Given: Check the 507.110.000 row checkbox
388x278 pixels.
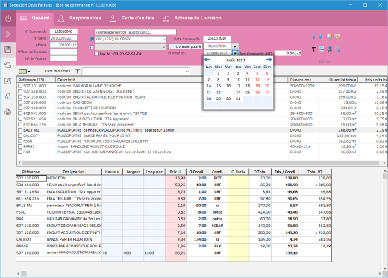Looking at the screenshot, I should click(x=20, y=91).
